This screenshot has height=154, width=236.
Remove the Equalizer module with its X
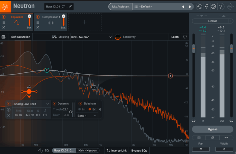tap(4, 27)
